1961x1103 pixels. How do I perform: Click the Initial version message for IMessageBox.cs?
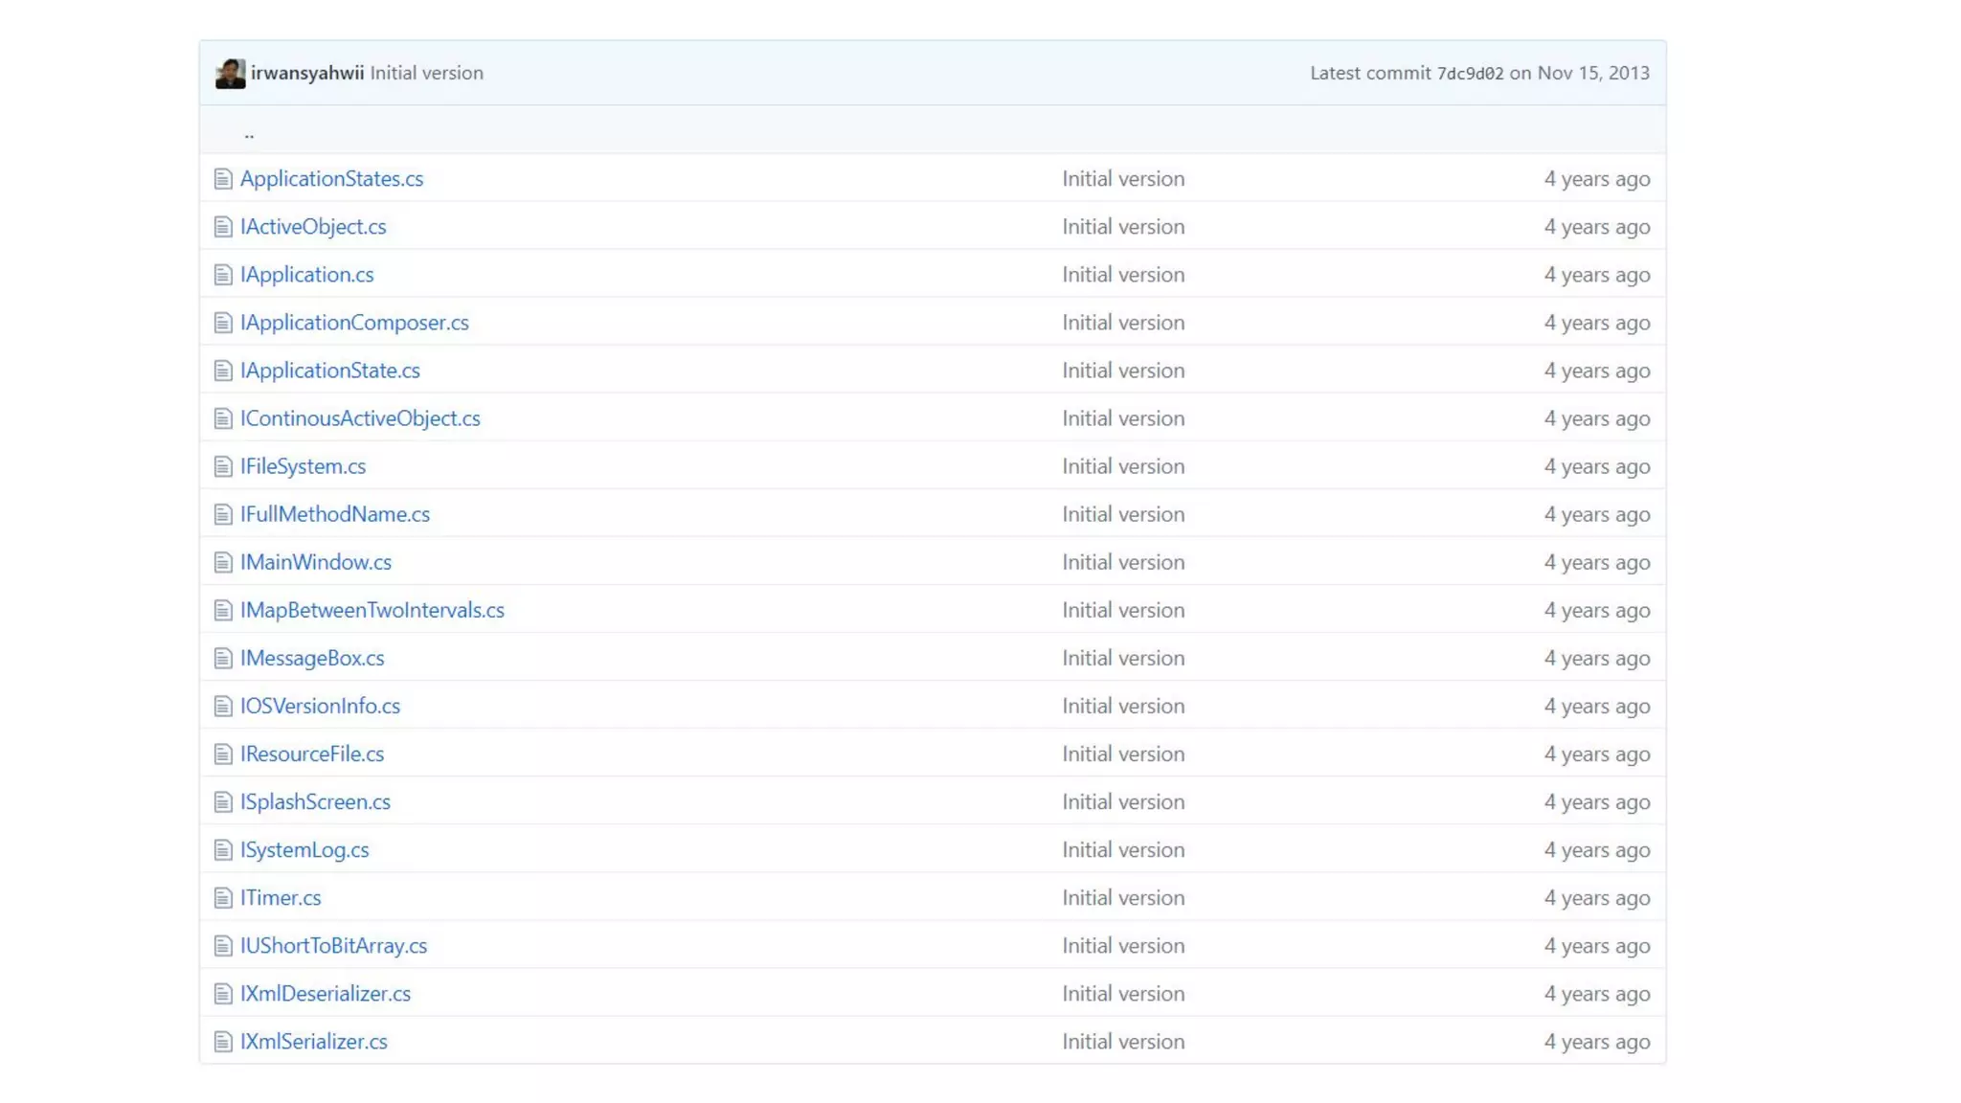click(x=1123, y=659)
